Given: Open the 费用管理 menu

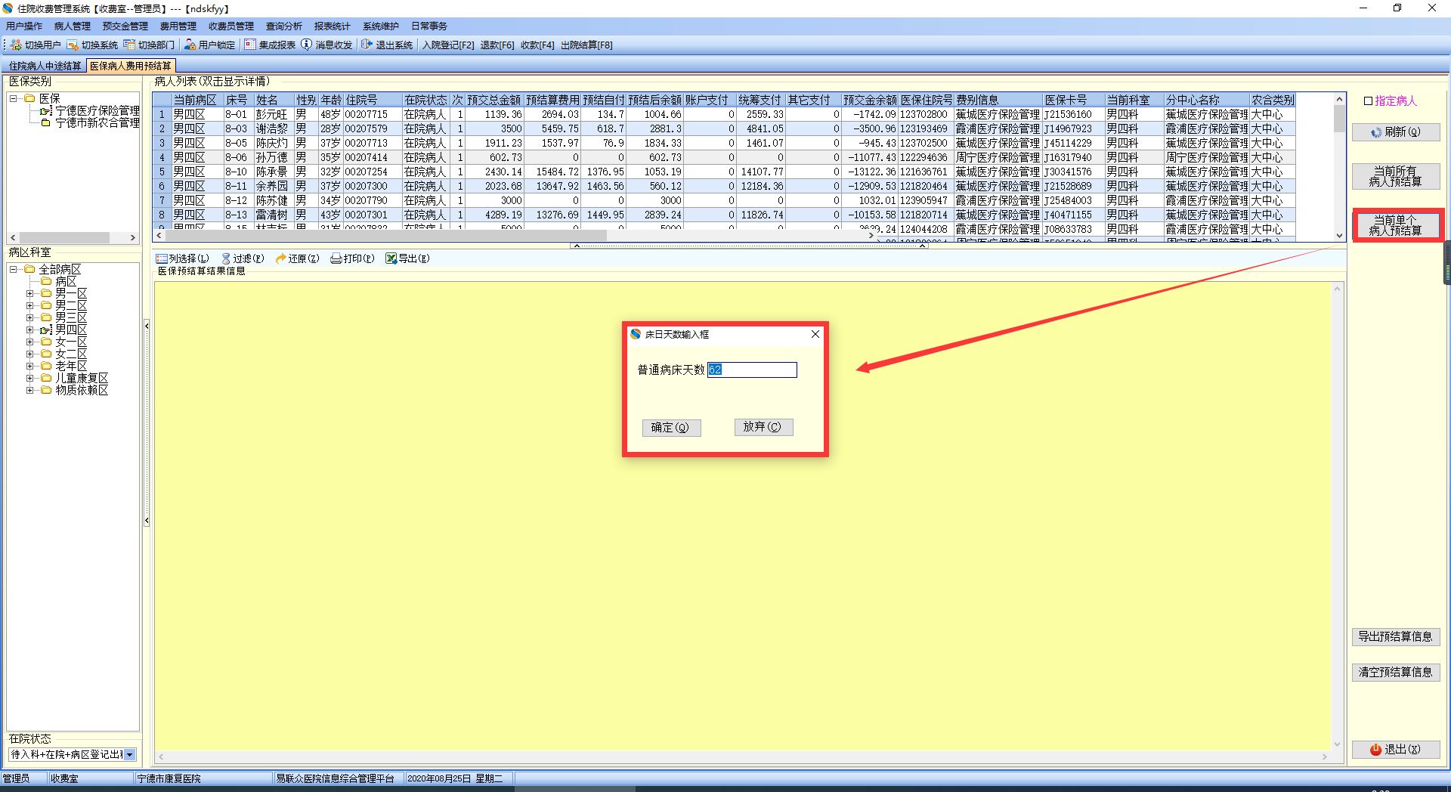Looking at the screenshot, I should (x=178, y=26).
